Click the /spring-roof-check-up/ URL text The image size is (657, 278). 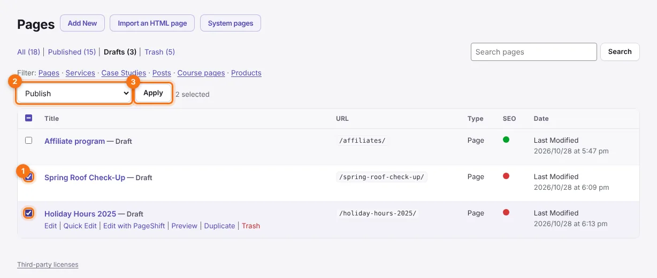pos(382,177)
